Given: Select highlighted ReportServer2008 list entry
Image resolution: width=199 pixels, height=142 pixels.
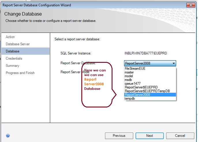Looking at the screenshot, I should pos(150,95).
